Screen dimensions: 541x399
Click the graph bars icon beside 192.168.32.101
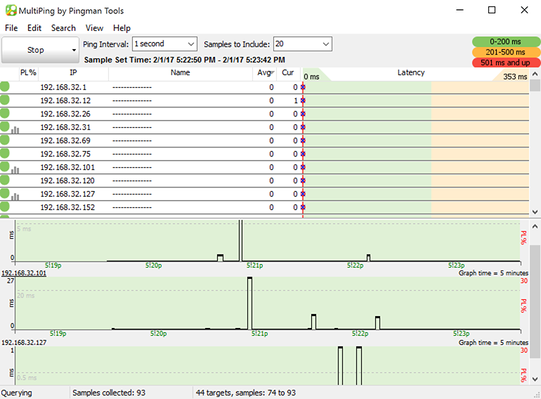click(15, 170)
